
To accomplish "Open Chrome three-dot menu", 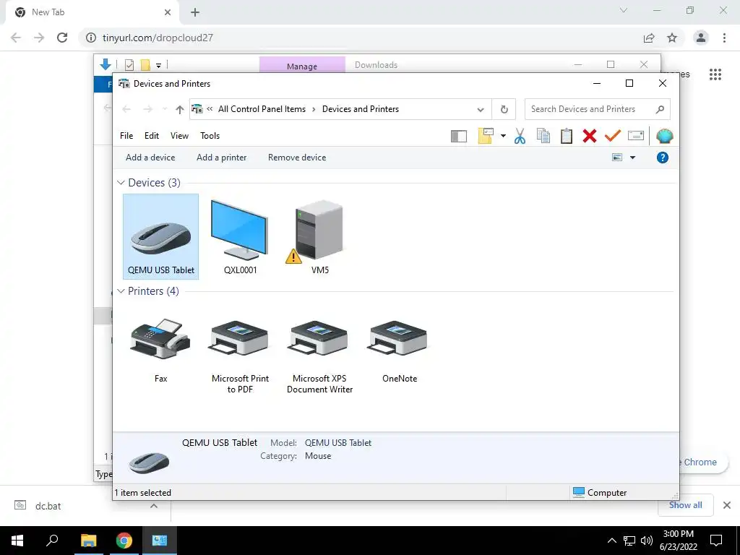I will point(724,38).
